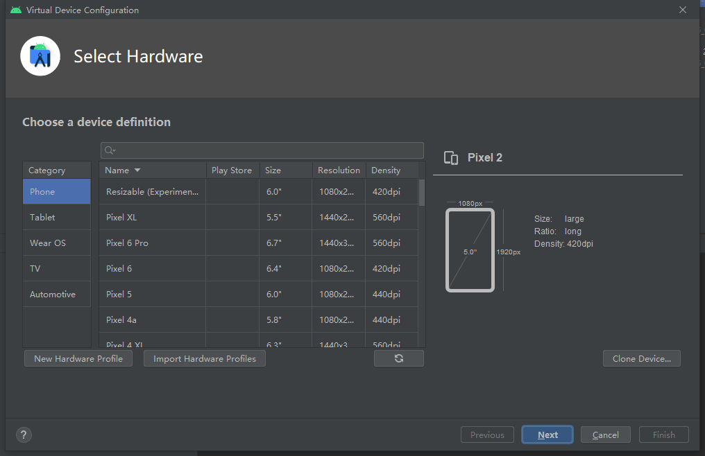Image resolution: width=705 pixels, height=456 pixels.
Task: Select the Resizable (Experimental) device row
Action: click(259, 191)
